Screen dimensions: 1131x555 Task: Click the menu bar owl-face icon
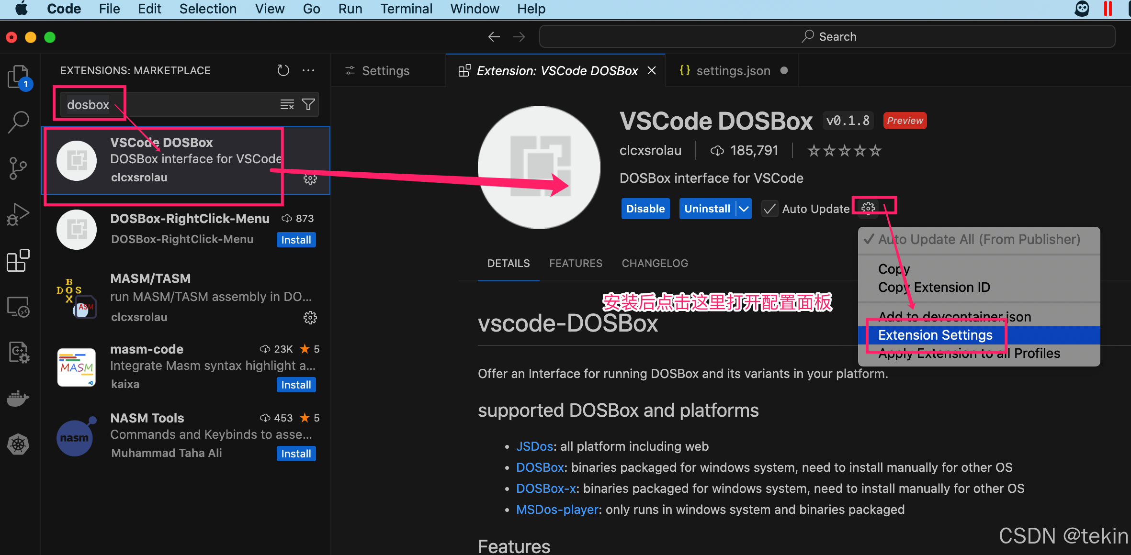1082,9
